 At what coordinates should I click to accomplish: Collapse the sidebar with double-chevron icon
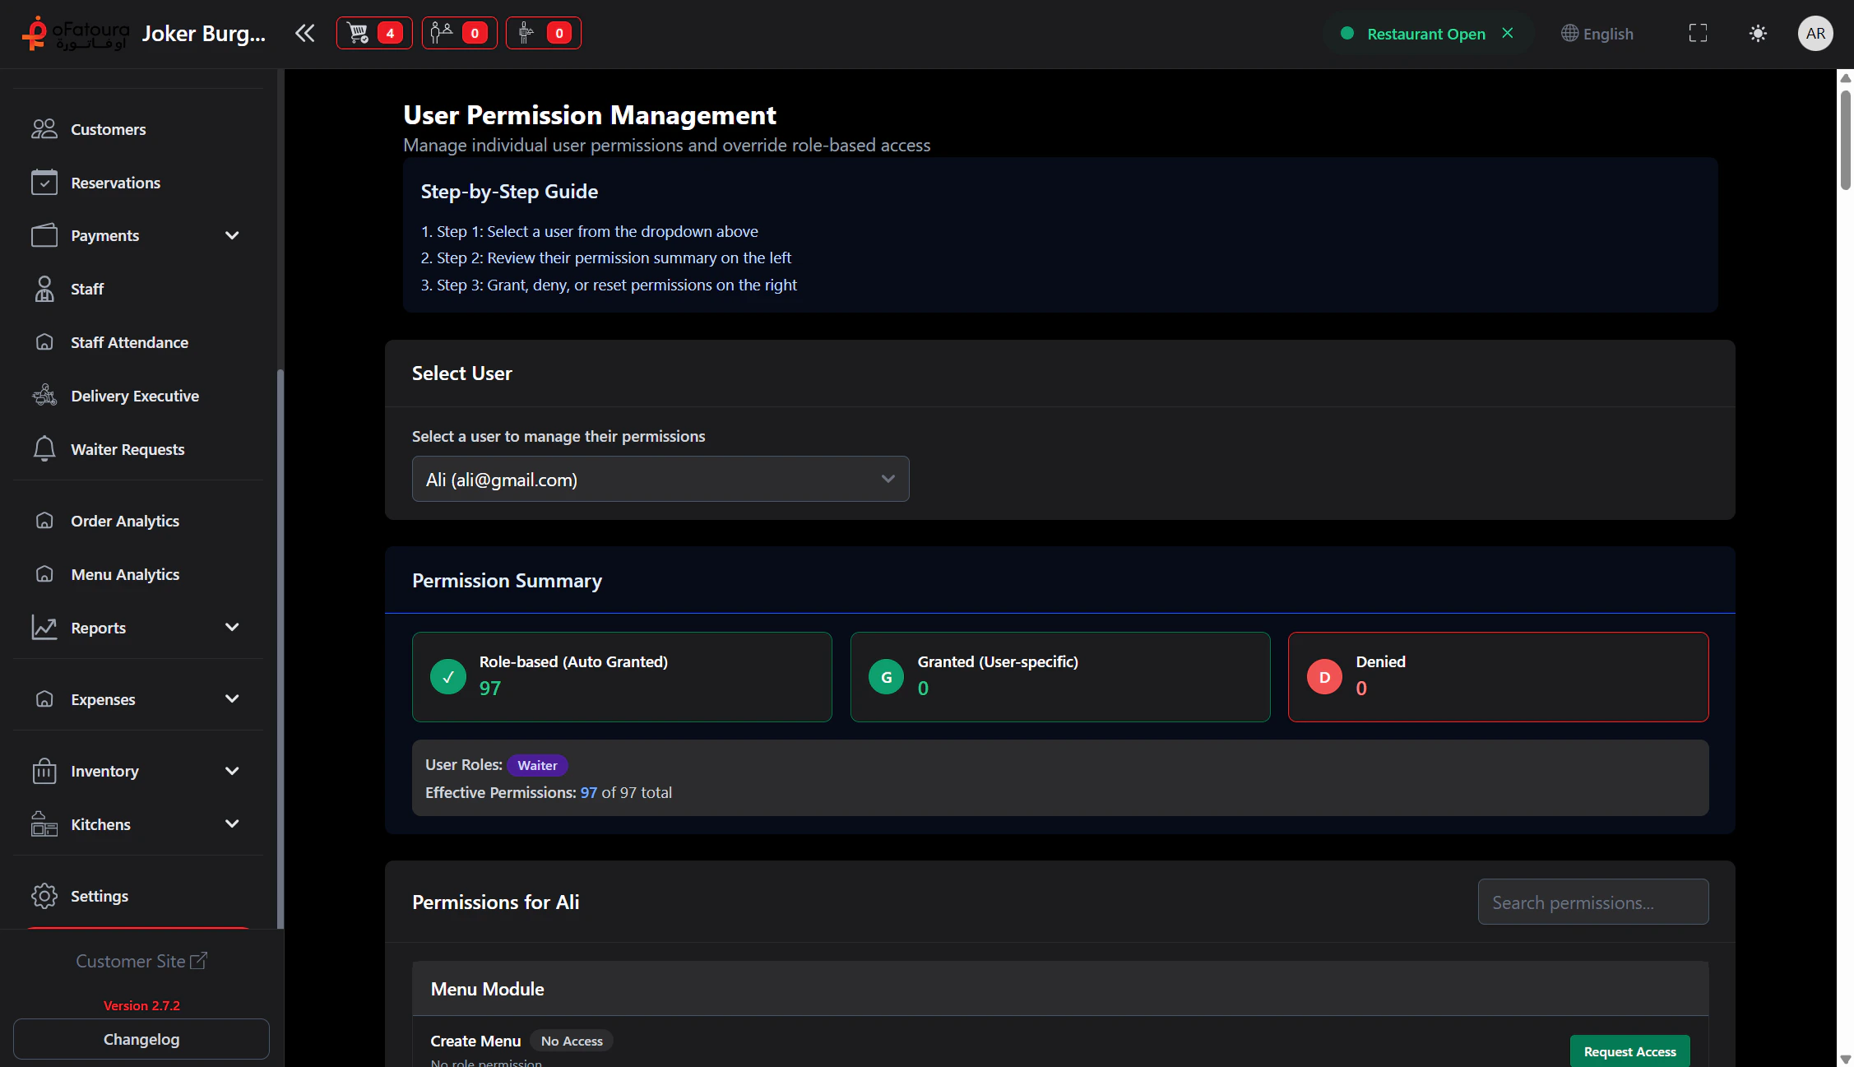304,33
